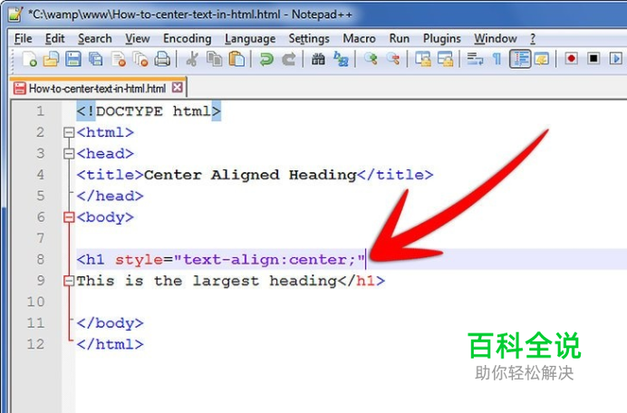This screenshot has width=627, height=413.
Task: Toggle synchronize vertical scrolling icon
Action: click(x=422, y=59)
